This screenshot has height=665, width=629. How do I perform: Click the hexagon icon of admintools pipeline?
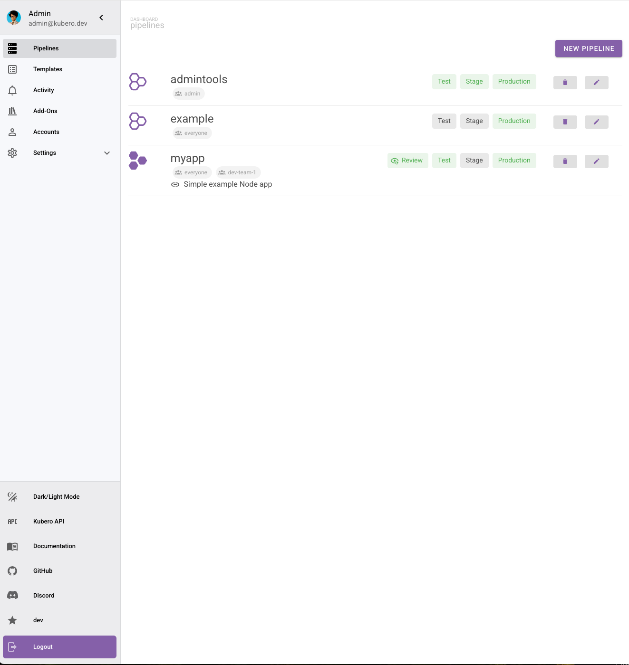pyautogui.click(x=138, y=82)
